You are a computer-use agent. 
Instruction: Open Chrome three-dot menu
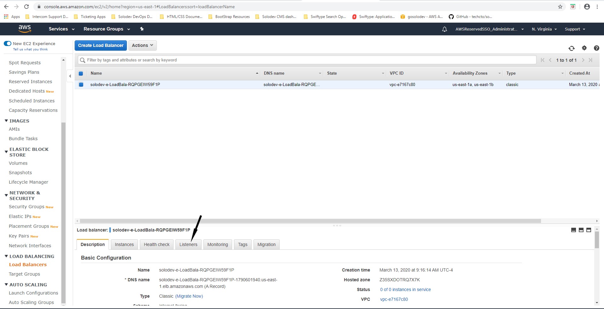point(597,7)
